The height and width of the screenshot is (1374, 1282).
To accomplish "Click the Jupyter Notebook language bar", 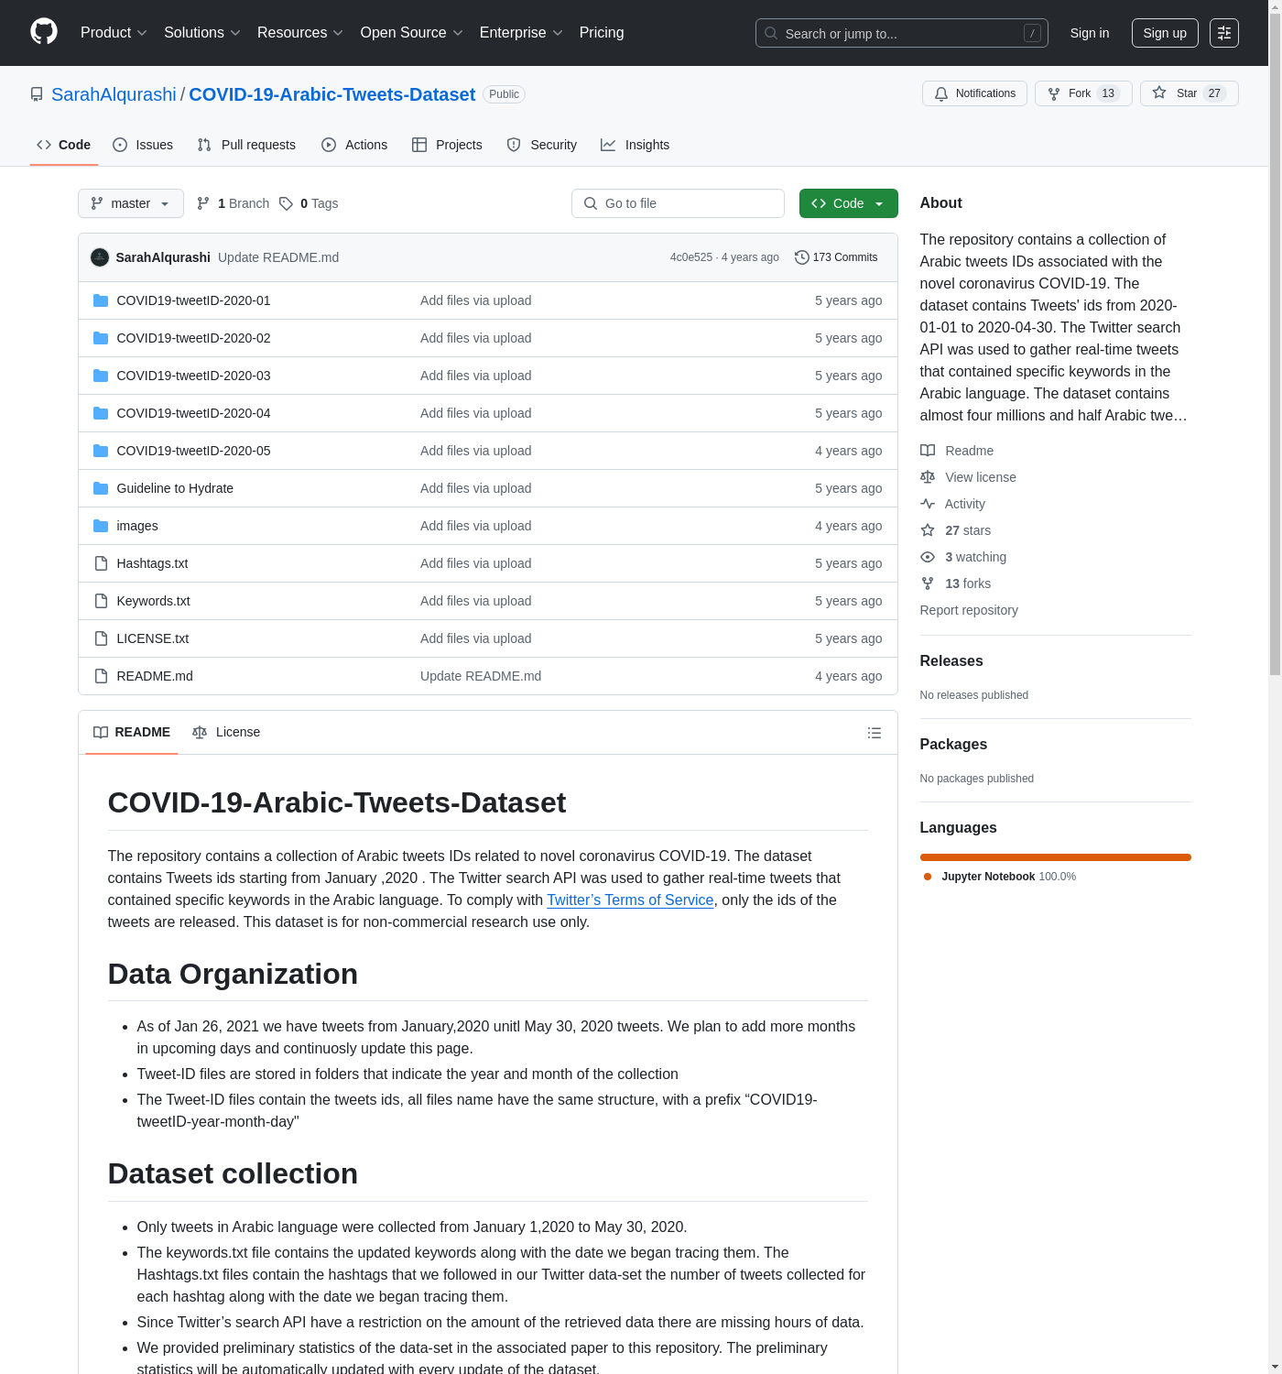I will (1055, 857).
